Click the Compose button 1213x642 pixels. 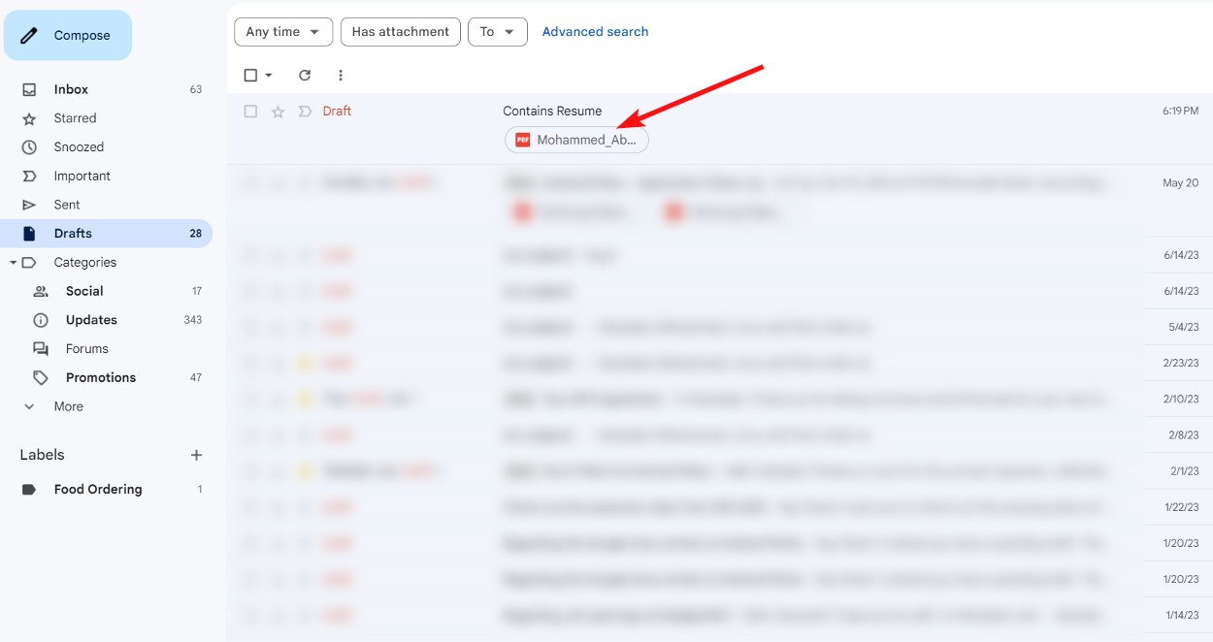point(68,36)
